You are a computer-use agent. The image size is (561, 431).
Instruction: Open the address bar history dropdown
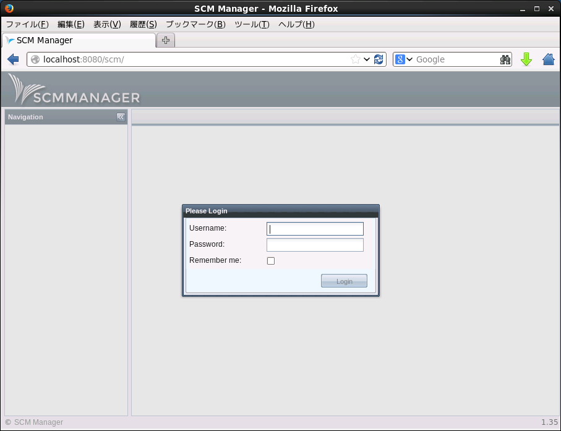pos(366,59)
